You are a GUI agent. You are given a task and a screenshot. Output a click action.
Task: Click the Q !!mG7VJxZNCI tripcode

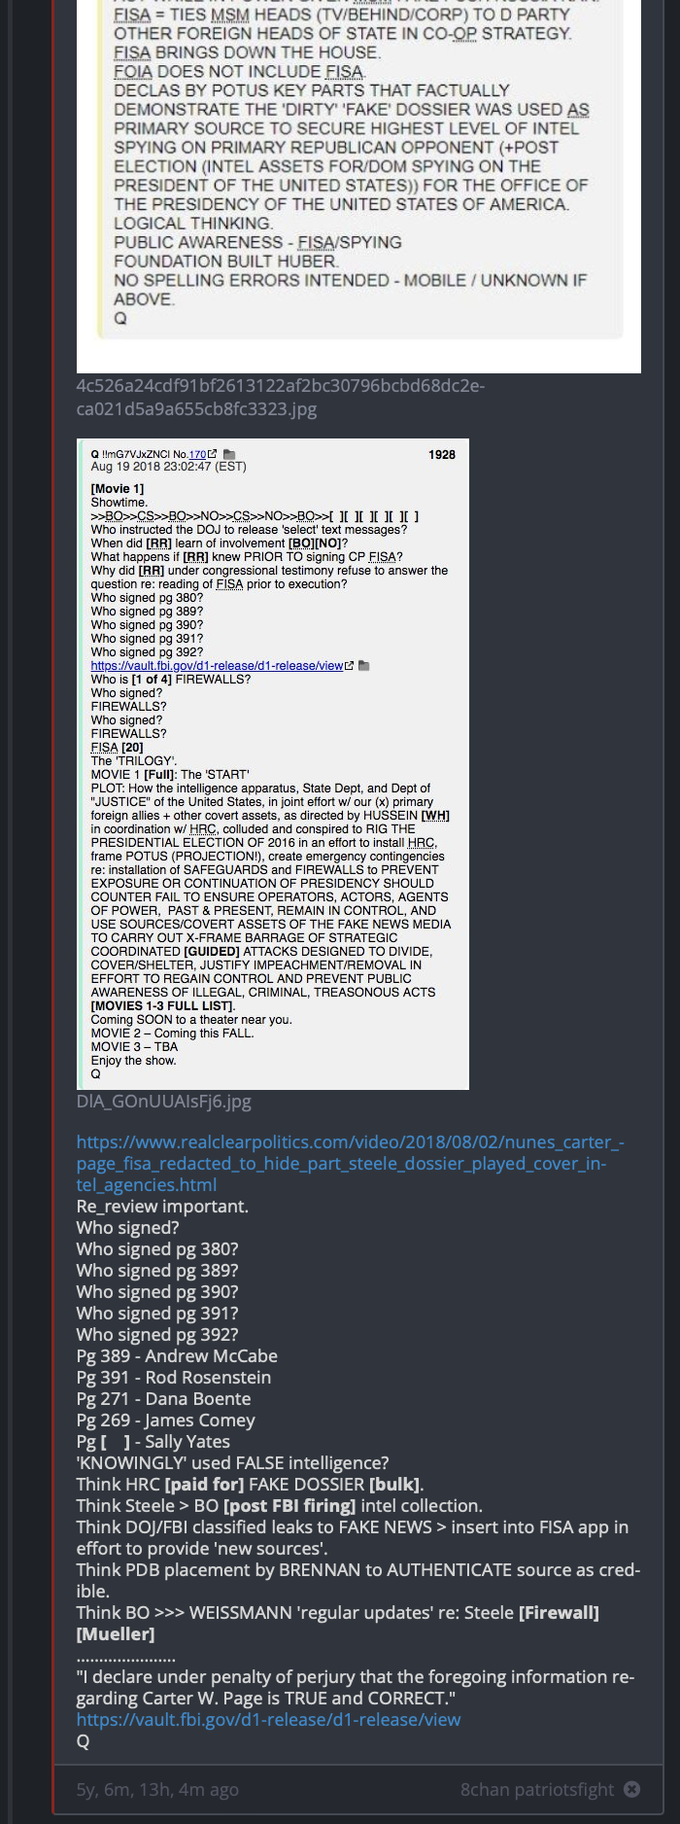[x=131, y=454]
